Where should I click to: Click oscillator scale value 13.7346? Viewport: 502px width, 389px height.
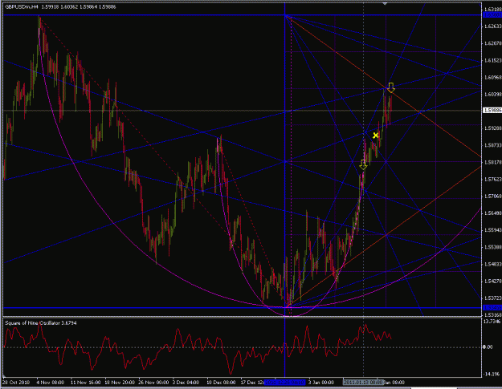coord(491,322)
